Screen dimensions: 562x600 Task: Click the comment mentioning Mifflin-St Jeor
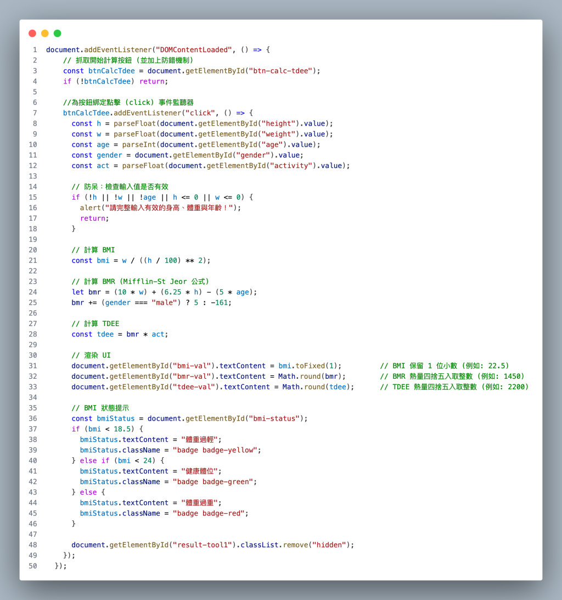click(x=140, y=282)
